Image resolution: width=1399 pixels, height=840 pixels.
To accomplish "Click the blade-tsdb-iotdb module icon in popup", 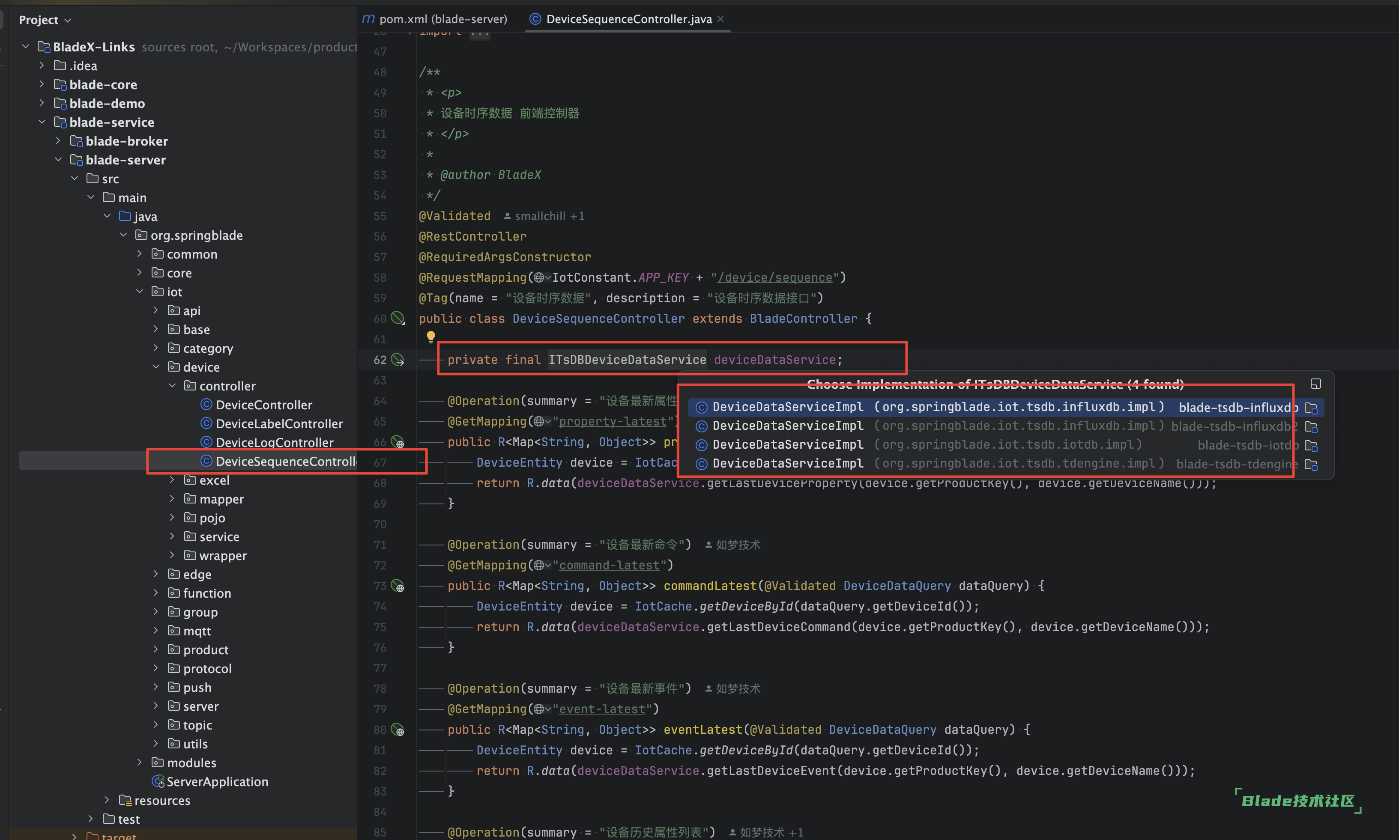I will click(1311, 445).
